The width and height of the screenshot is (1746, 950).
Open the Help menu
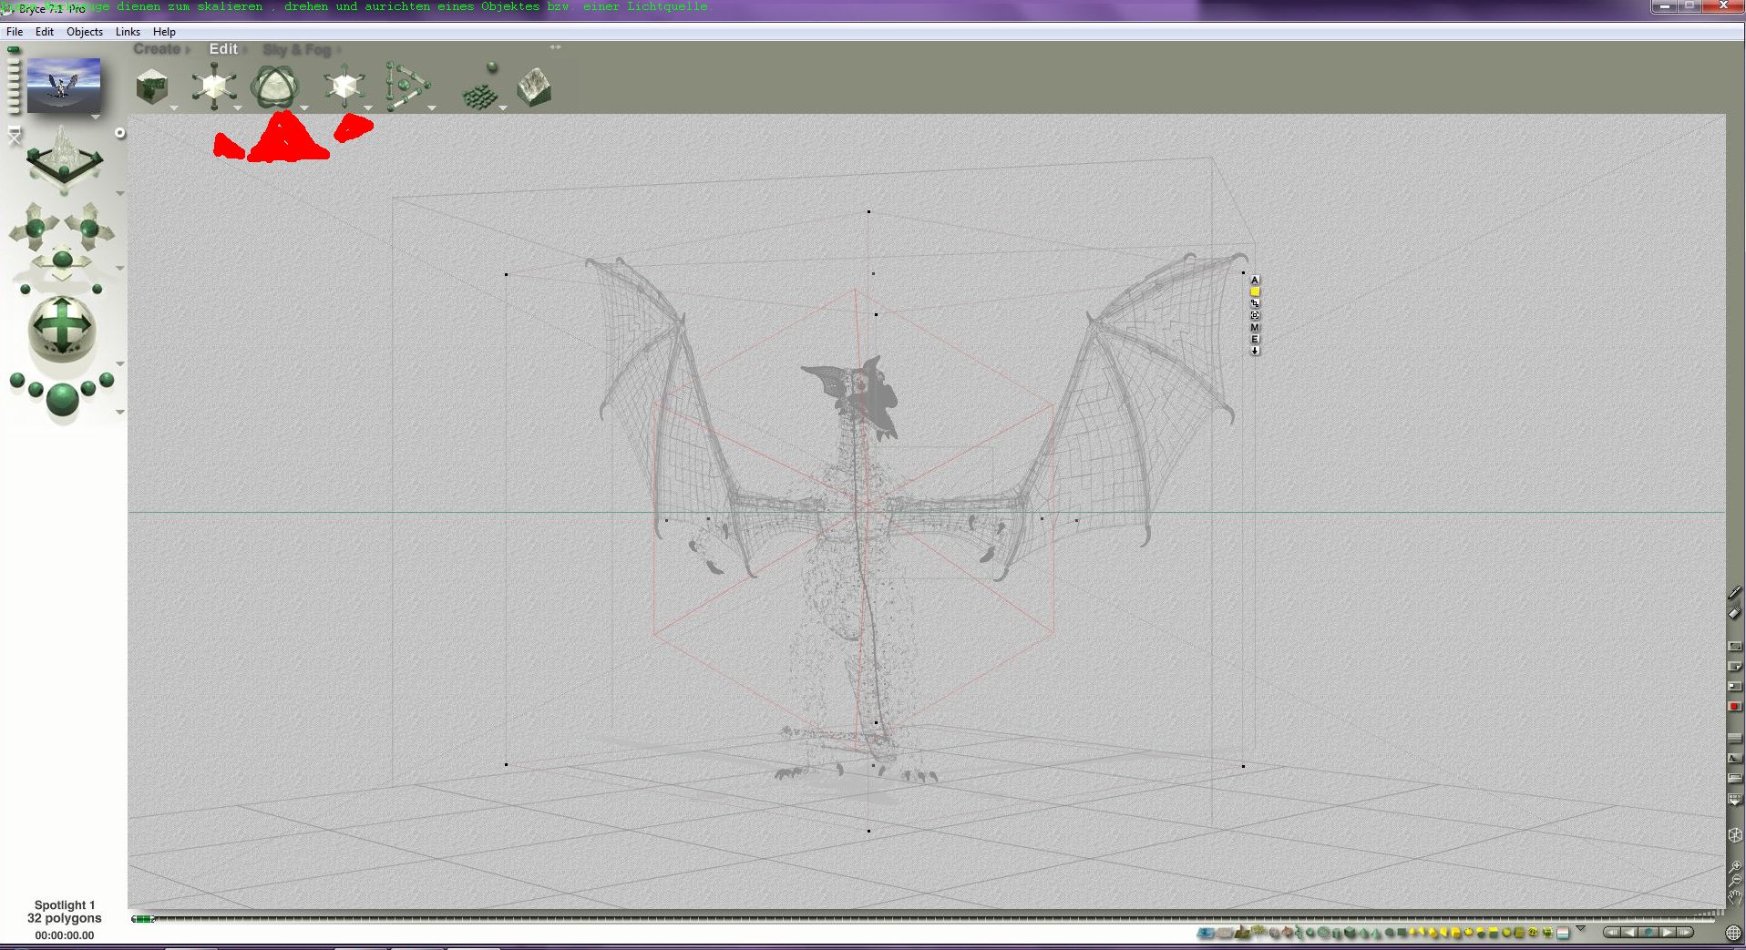click(x=164, y=32)
